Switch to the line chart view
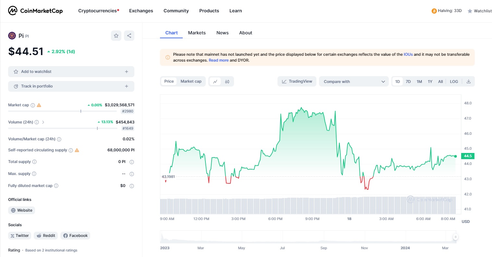The height and width of the screenshot is (257, 492). coord(215,82)
